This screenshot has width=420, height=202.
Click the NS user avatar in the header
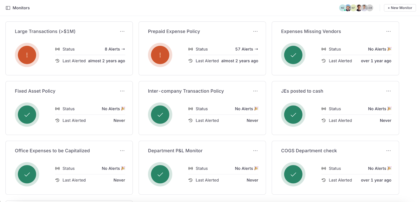[x=342, y=8]
